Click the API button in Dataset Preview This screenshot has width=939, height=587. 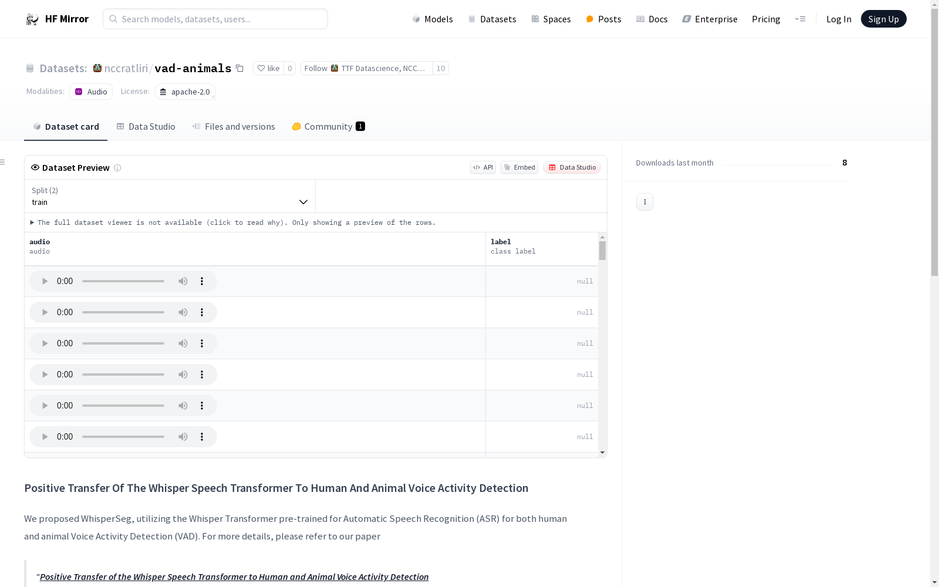coord(483,167)
